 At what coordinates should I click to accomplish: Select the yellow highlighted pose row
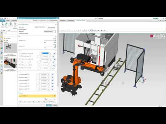(x=37, y=96)
